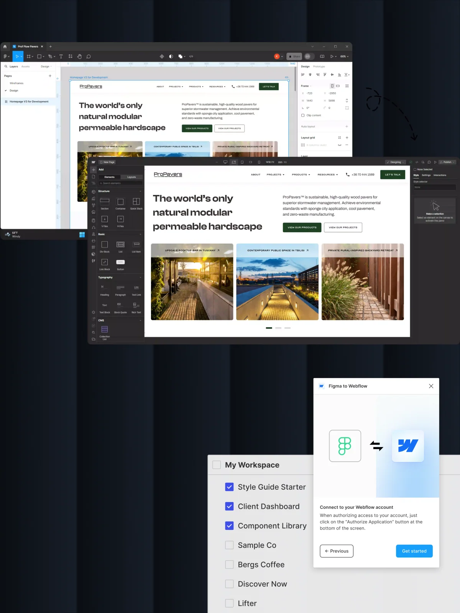Click the mask/contrast icon in Figma toolbar
The height and width of the screenshot is (613, 460).
point(171,56)
